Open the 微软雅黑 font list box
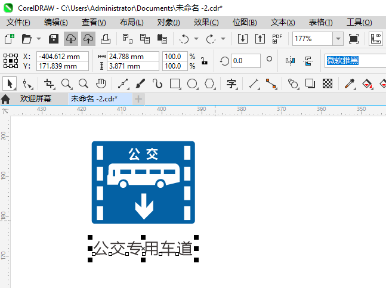The height and width of the screenshot is (288, 386). coord(355,60)
